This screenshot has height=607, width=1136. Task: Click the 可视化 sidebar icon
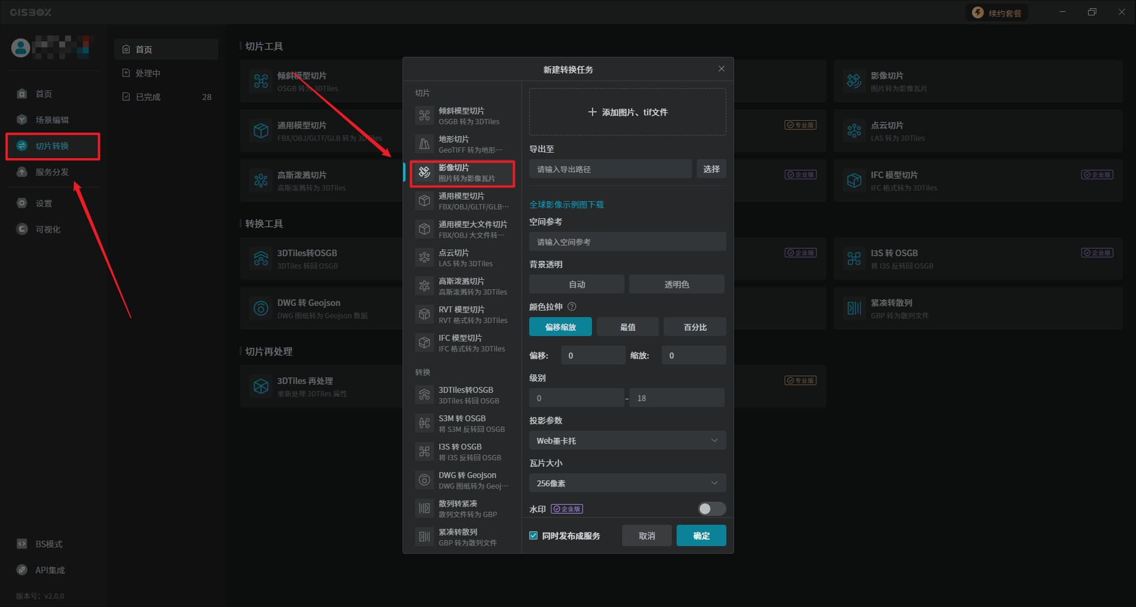tap(22, 229)
